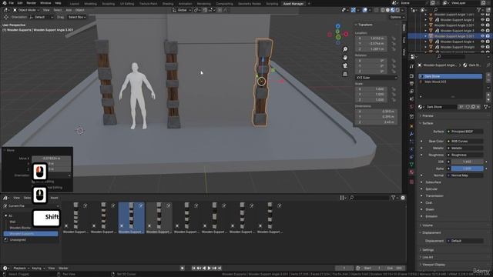Image resolution: width=493 pixels, height=277 pixels.
Task: Open the XYZ Euler rotation mode dropdown
Action: coord(377,78)
